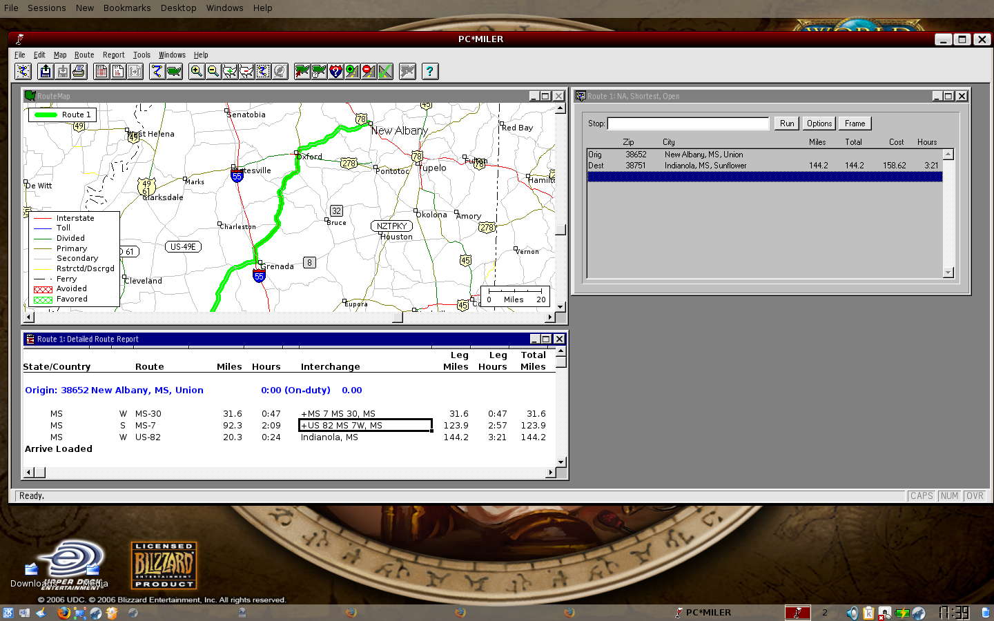Click RouteMap scroll up arrow
Viewport: 994px width, 621px height.
click(x=561, y=108)
